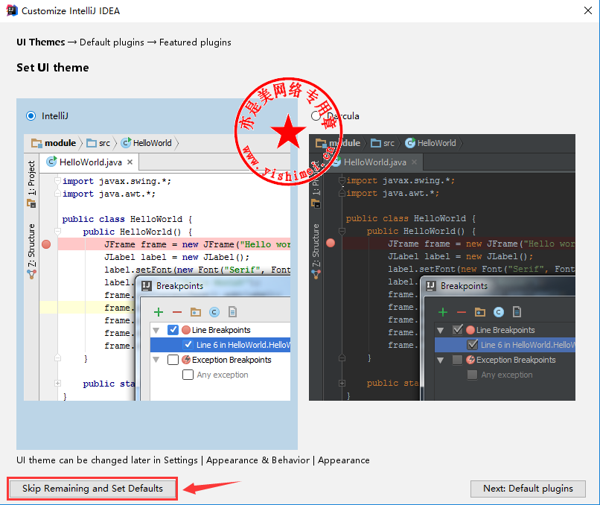Click the group by class icon, Darcula preview
The width and height of the screenshot is (600, 505).
[x=499, y=312]
